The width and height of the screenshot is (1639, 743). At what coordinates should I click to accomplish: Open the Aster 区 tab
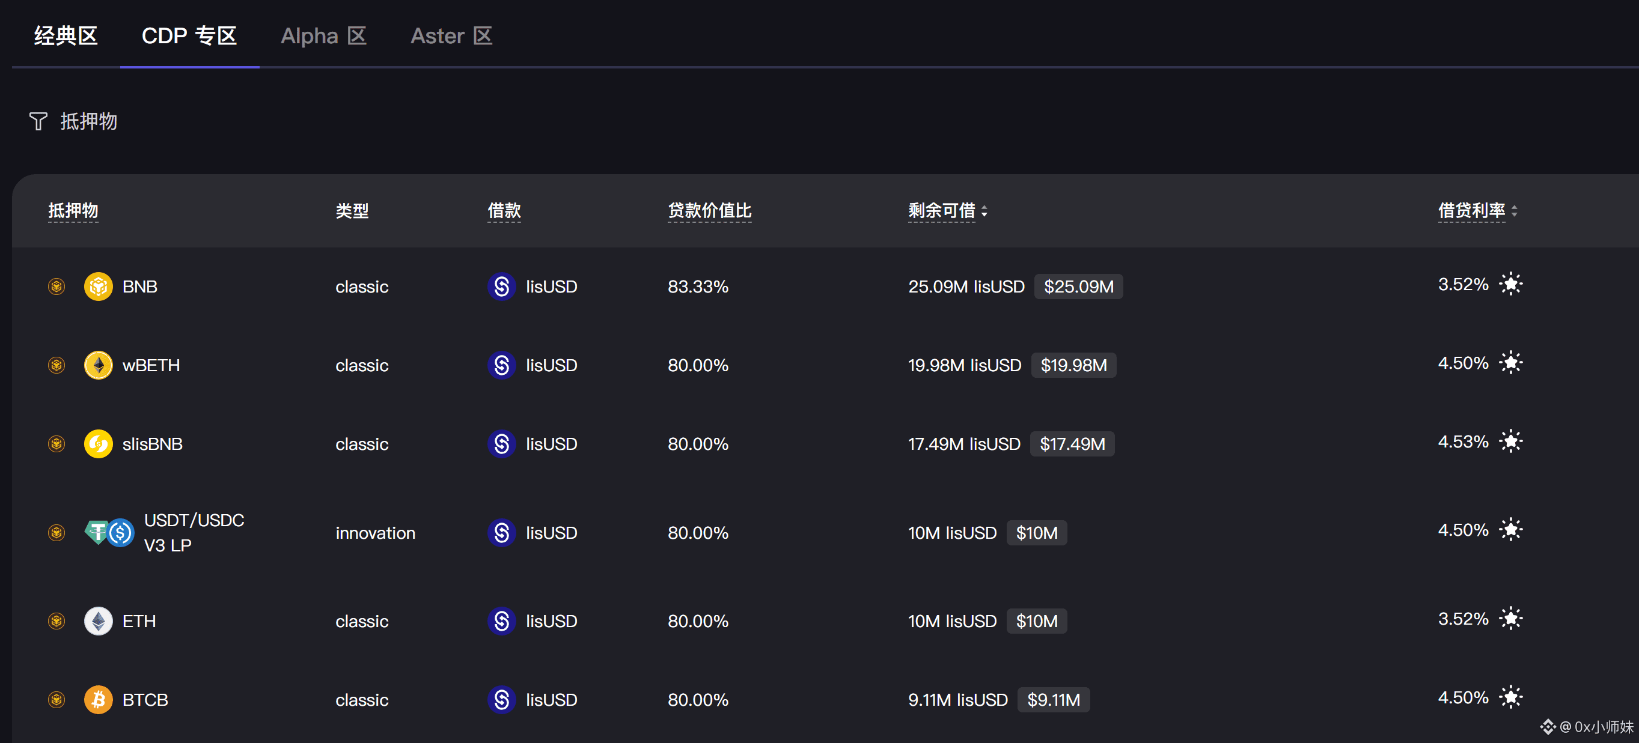(451, 35)
